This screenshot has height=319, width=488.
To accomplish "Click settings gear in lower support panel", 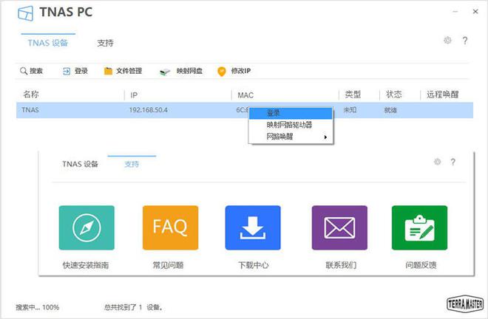I will point(437,162).
